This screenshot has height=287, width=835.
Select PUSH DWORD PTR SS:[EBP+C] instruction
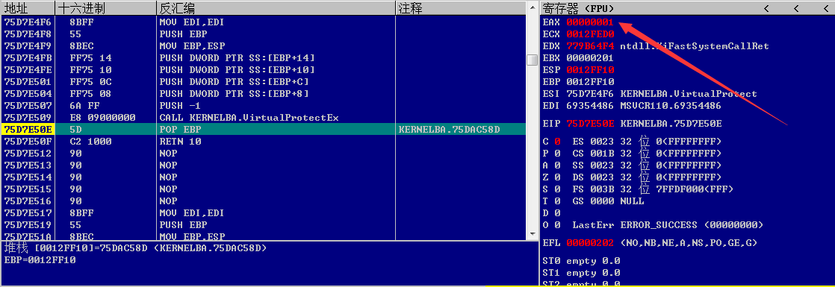(235, 81)
